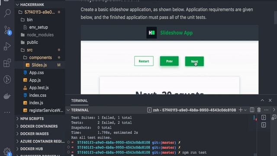
Task: Select second terminal entry icon in side list
Action: [x=264, y=125]
